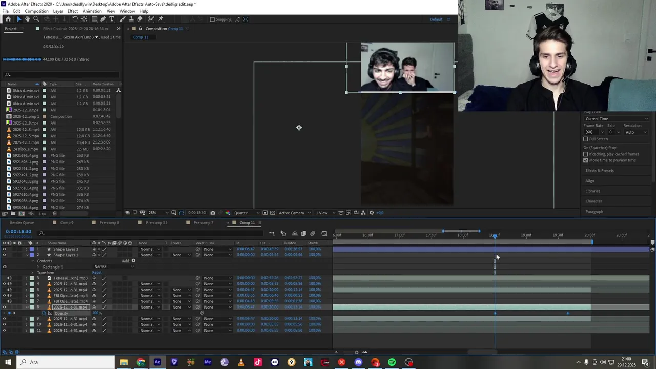This screenshot has height=369, width=656.
Task: Open Composition Mini-Flowchart icon in timeline
Action: (x=272, y=234)
